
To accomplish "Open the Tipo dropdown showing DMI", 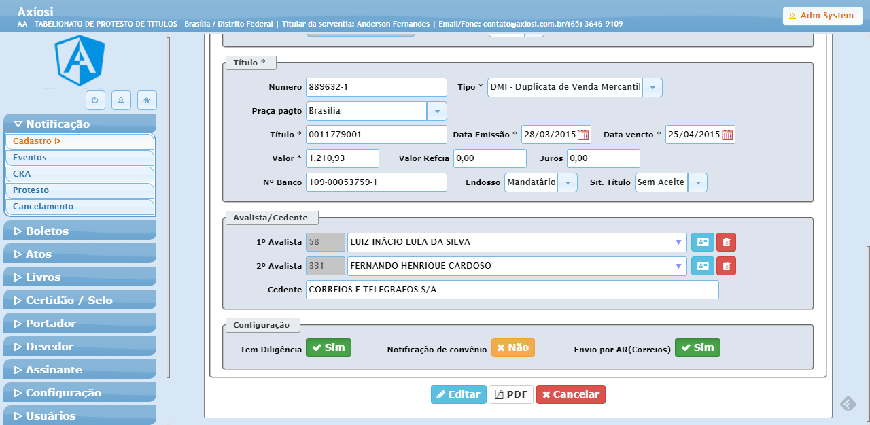I will (x=652, y=87).
